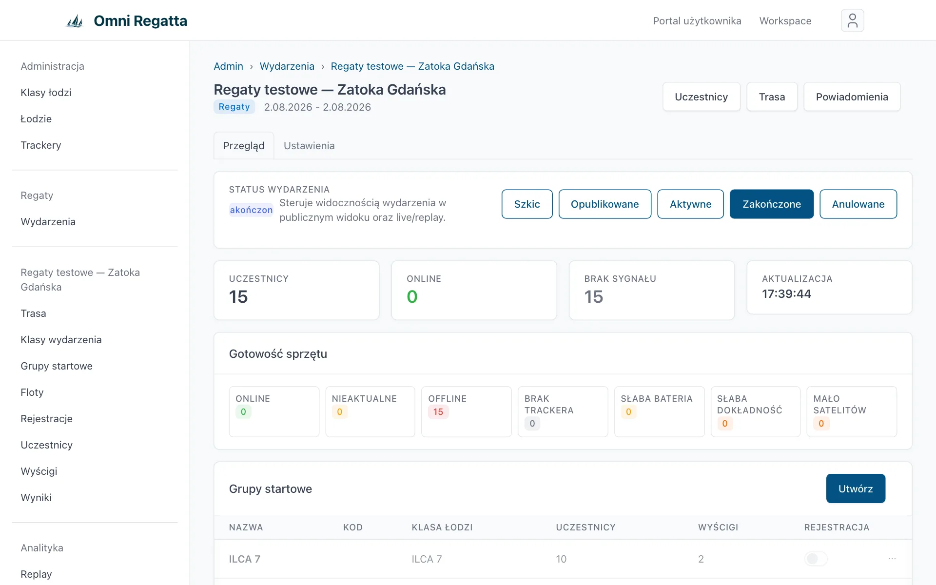Set event status to Aktywne
Viewport: 936px width, 585px height.
click(x=690, y=204)
